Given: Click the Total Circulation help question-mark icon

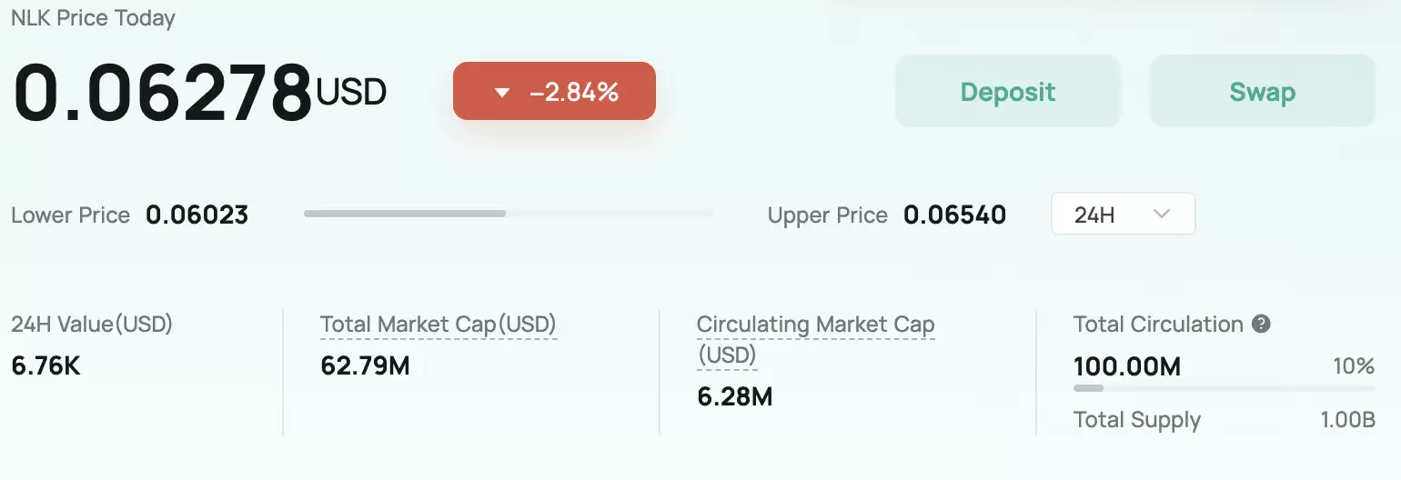Looking at the screenshot, I should click(1261, 325).
